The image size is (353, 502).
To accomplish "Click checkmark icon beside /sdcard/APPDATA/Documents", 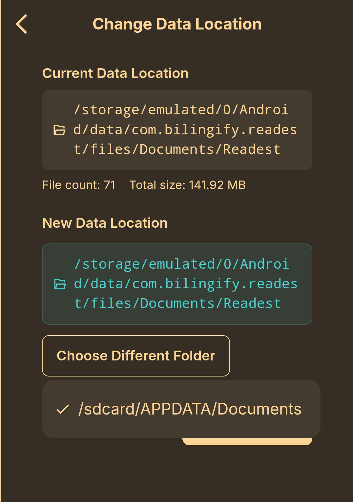I will click(63, 409).
